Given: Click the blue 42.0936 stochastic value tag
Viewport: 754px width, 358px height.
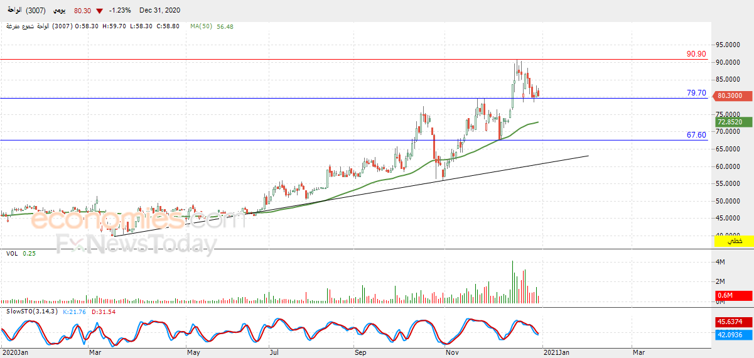Looking at the screenshot, I should click(733, 335).
